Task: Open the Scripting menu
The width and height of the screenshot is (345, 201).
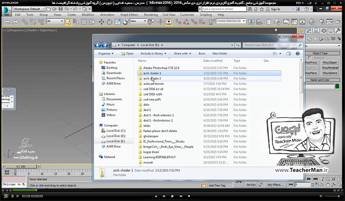Action: point(206,15)
